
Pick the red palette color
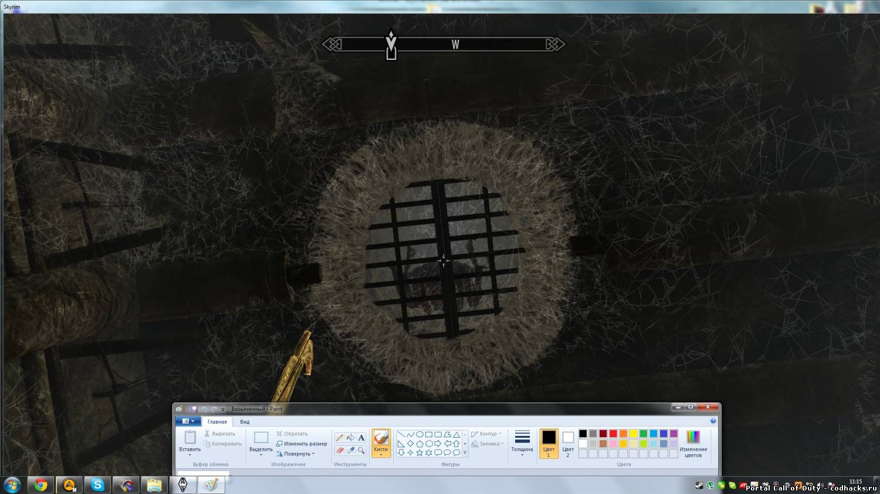613,434
